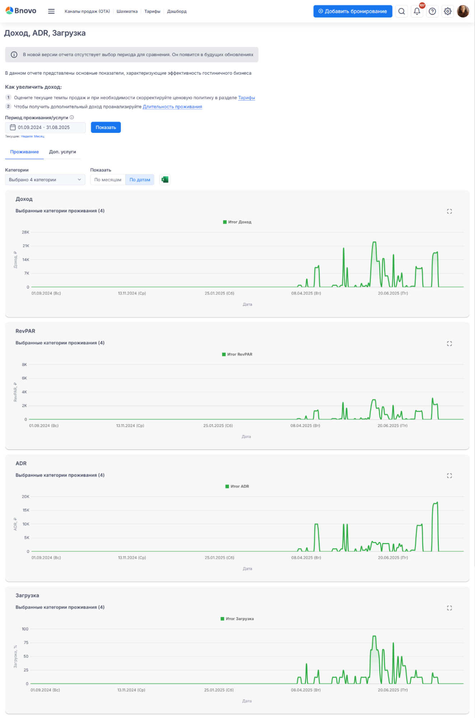
Task: Click the search magnifier icon
Action: click(401, 11)
